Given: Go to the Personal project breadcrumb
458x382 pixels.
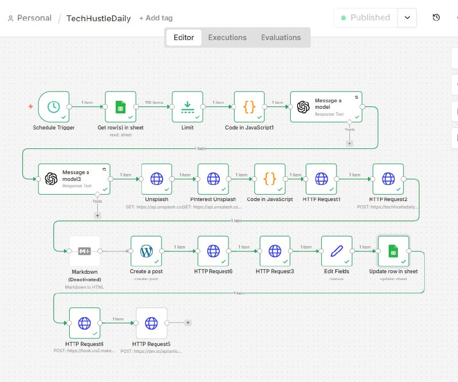Looking at the screenshot, I should 30,18.
